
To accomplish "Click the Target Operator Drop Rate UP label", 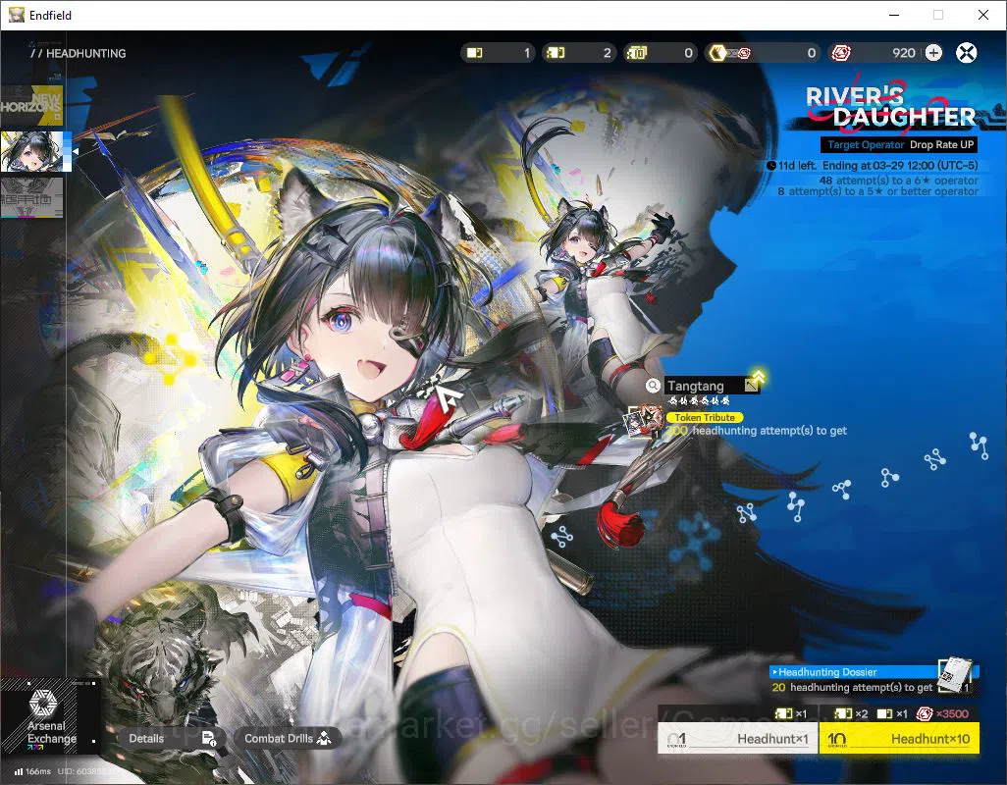I will point(900,144).
